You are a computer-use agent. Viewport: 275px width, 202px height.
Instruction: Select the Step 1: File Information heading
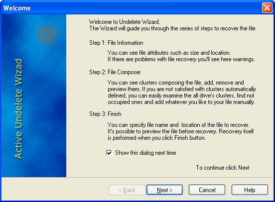click(116, 43)
